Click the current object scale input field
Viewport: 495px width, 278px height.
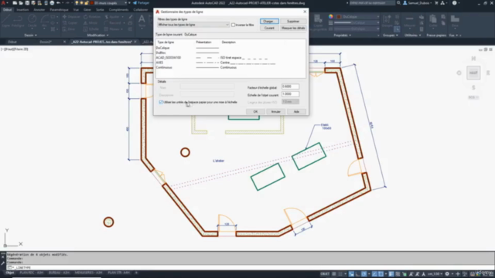click(290, 94)
